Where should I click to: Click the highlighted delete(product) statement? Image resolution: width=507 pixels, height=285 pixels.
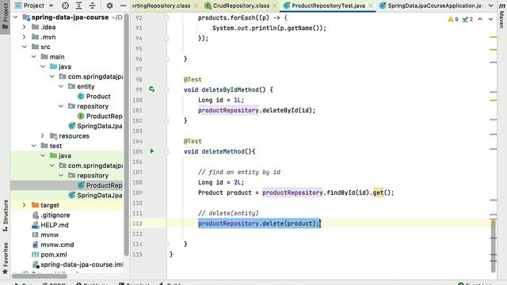259,223
